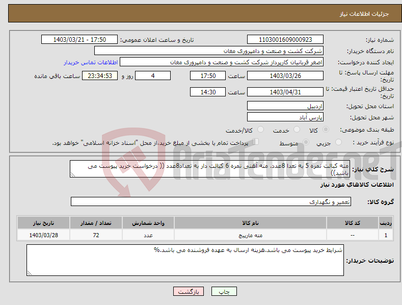Open اطلاعات تماس خریدار link
Screen dimensions: 402x305
click(x=91, y=62)
